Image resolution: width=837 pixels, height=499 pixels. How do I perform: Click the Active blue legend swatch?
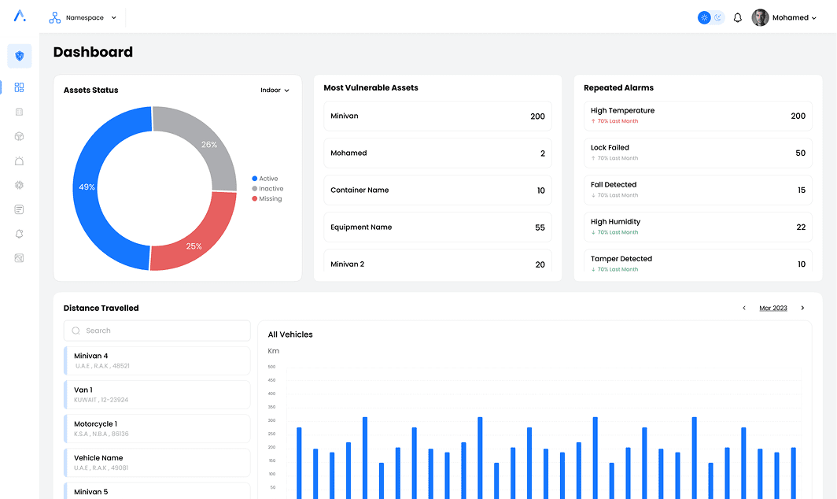coord(255,179)
